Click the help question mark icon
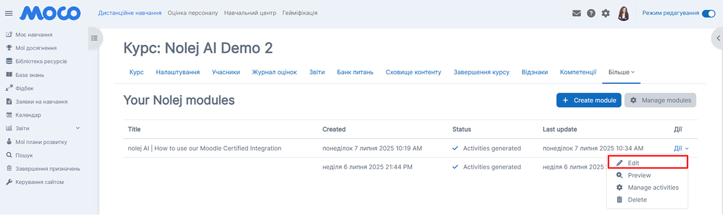 click(591, 13)
